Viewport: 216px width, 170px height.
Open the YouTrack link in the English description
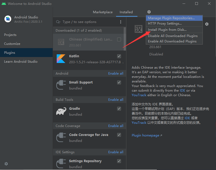139,95
